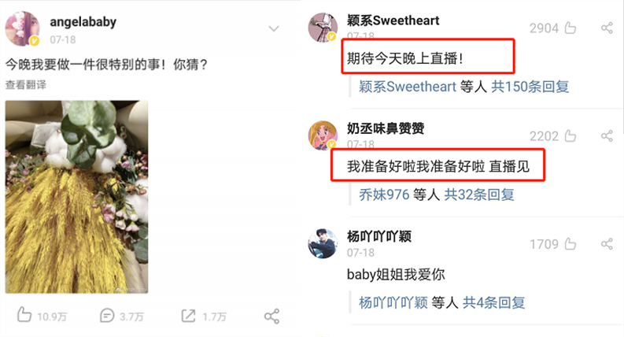Share the 颖系Sweetheart comment

coord(607,28)
